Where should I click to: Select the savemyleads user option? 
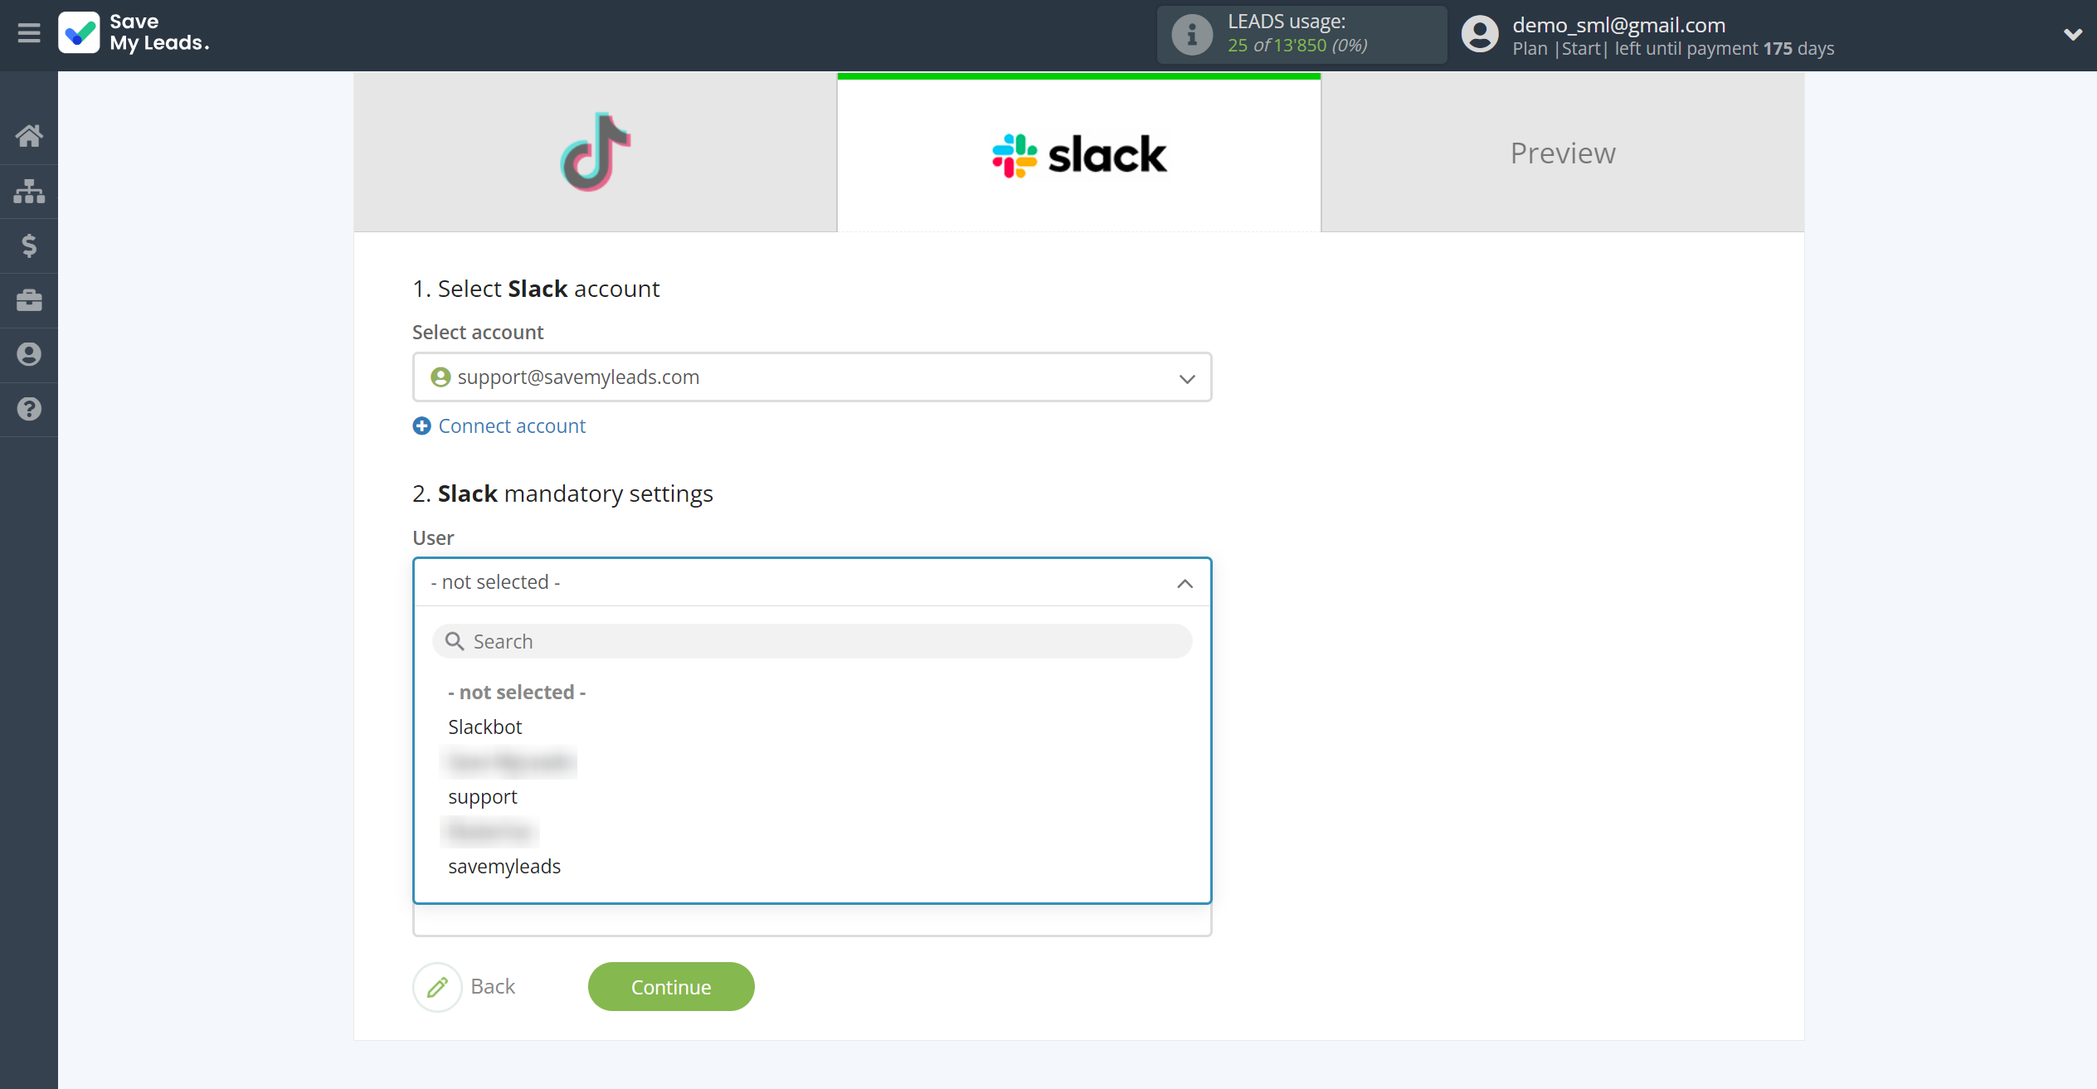coord(504,866)
